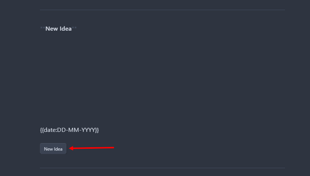Click the {{date:DD-MM-YYYY}} template text
Image resolution: width=310 pixels, height=176 pixels.
[x=69, y=130]
